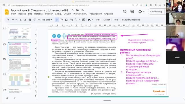Open the По шир zoom dropdown
Viewport: 185px width, 104px height.
click(47, 20)
